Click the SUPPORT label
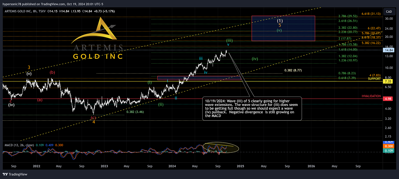Screen dimensions: 399x179 click(x=375, y=79)
